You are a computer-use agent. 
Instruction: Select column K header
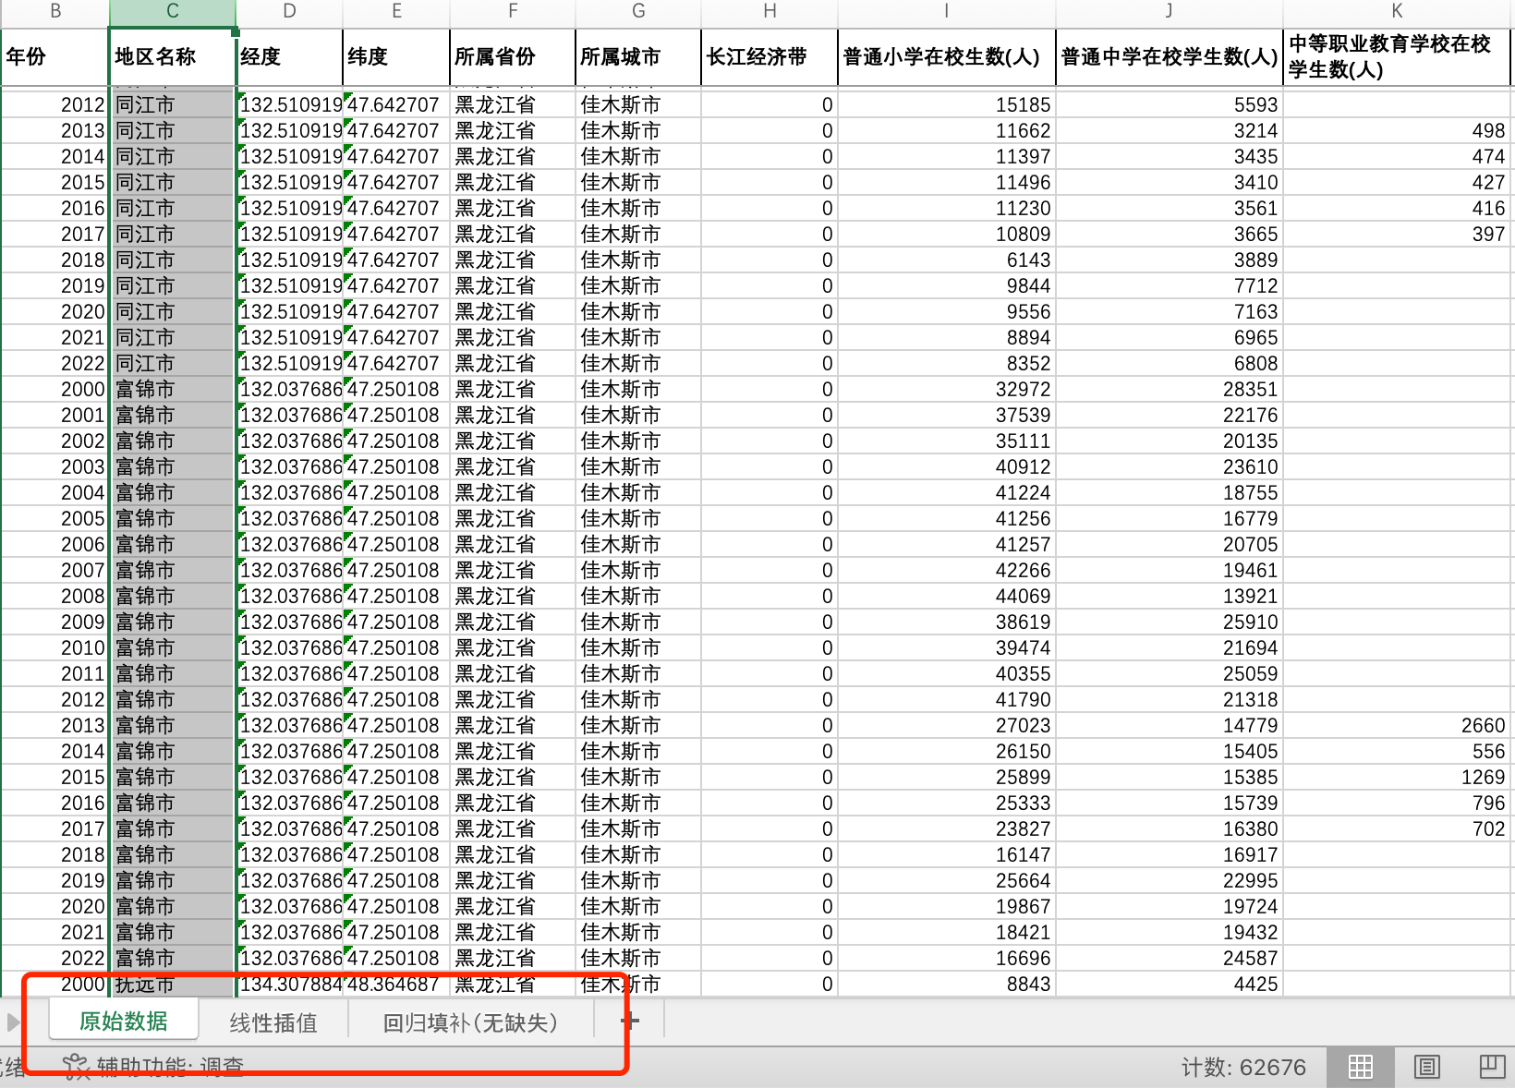pyautogui.click(x=1397, y=12)
